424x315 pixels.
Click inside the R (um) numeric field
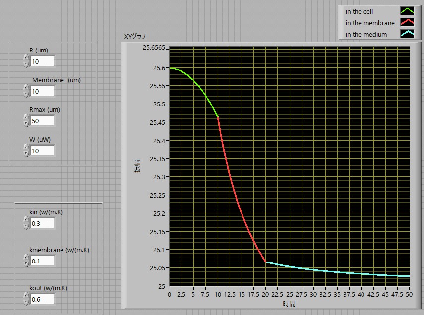(42, 61)
